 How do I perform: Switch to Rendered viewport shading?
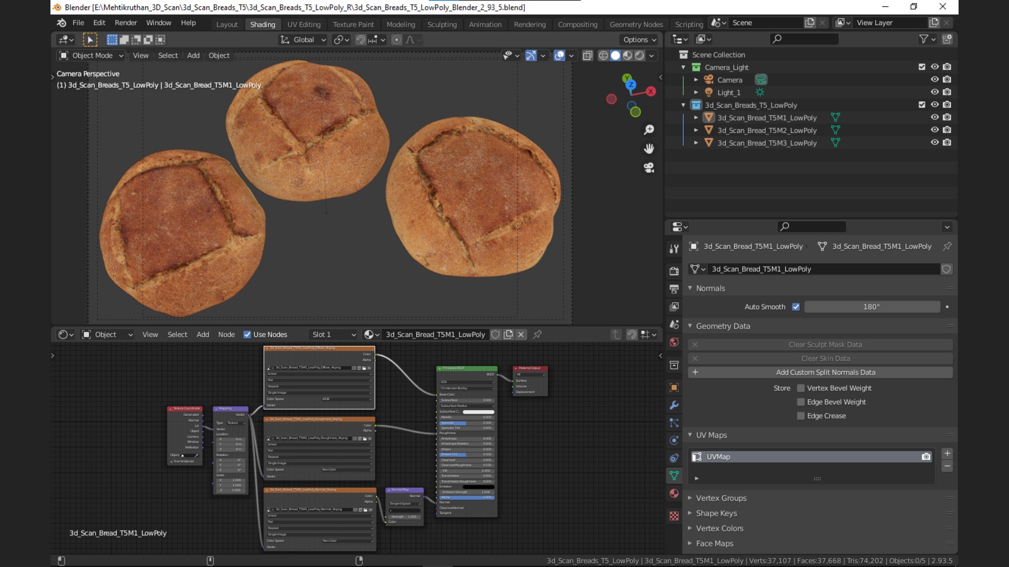(640, 56)
